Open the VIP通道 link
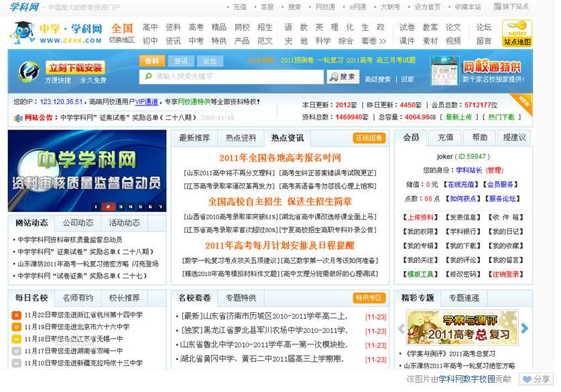 (x=147, y=102)
